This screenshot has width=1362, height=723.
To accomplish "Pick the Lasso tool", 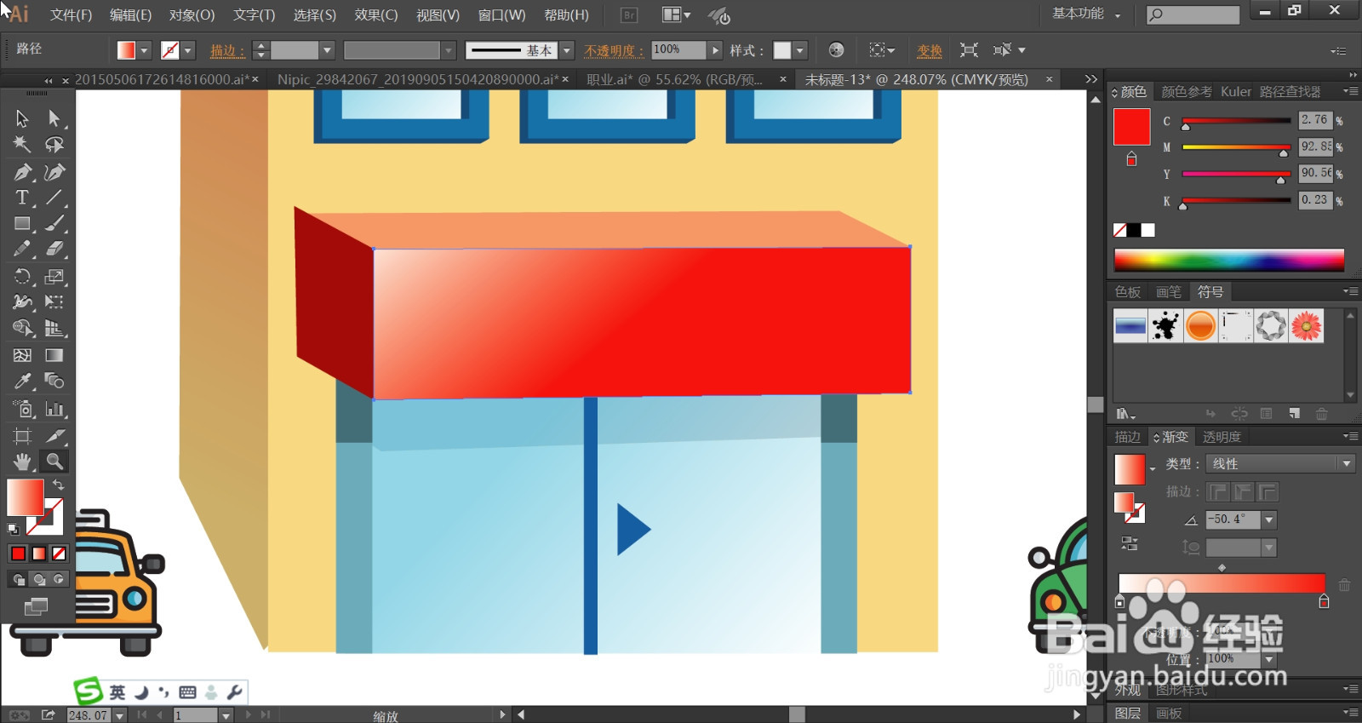I will tap(54, 145).
